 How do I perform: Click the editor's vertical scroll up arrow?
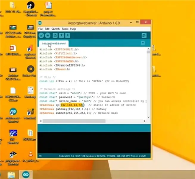point(148,49)
